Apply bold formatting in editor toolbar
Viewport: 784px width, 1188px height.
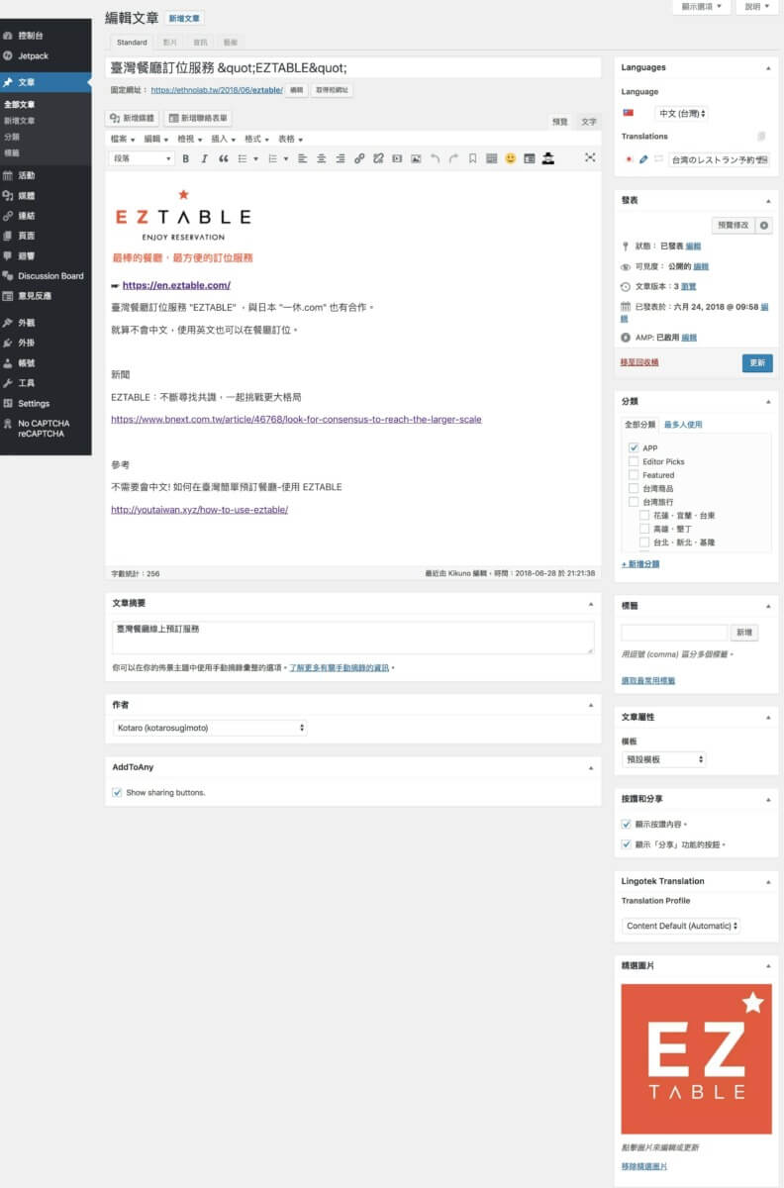[185, 158]
